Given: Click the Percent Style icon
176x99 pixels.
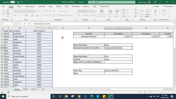Looking at the screenshot, I should [x=84, y=15].
